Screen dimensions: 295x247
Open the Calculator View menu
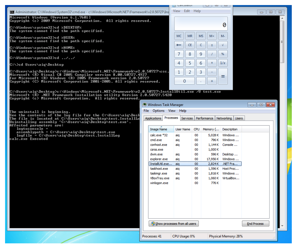tap(176, 11)
